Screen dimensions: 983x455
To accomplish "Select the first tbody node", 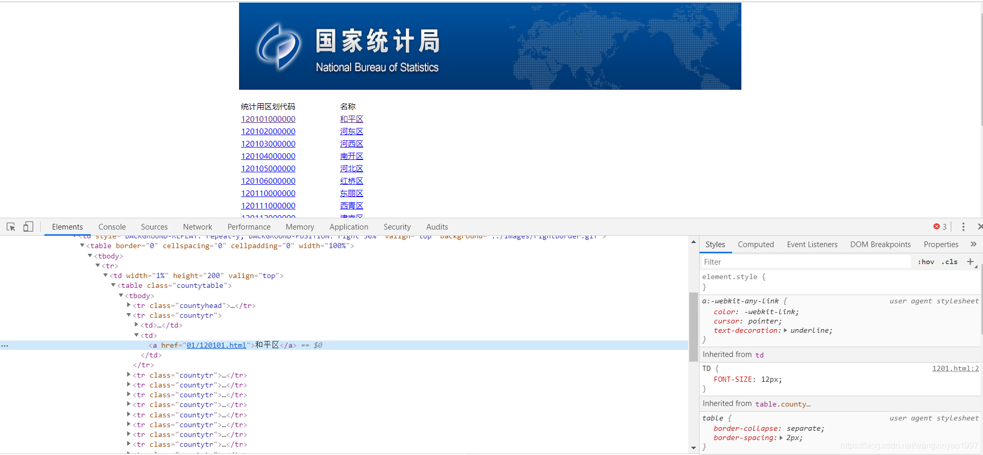I will (108, 256).
